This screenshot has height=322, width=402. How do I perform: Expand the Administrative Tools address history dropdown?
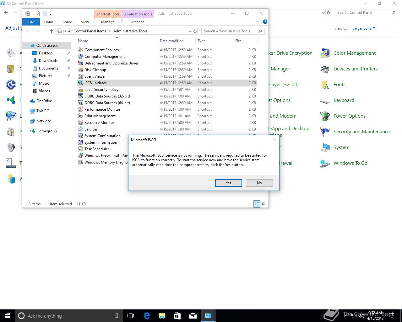(x=189, y=31)
